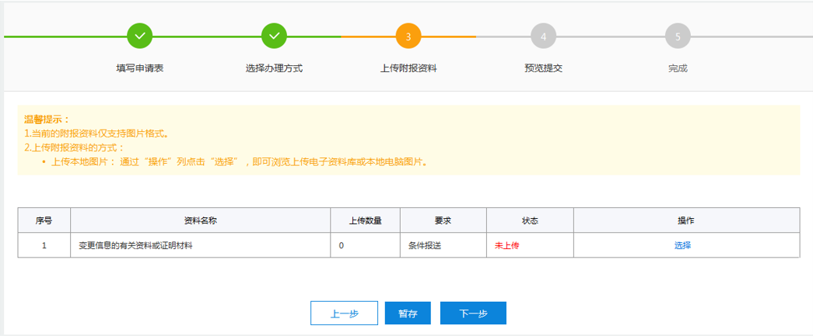Select the 完成 step label
813x336 pixels.
coord(678,68)
